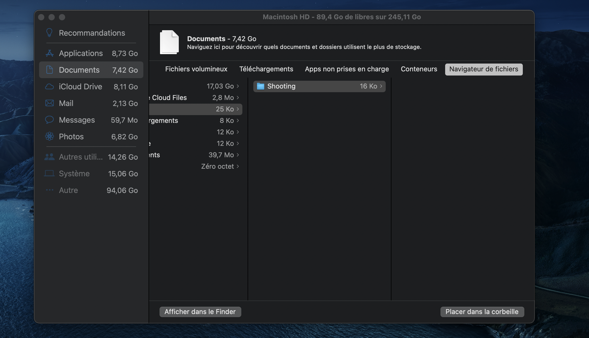The width and height of the screenshot is (589, 338).
Task: Click the Shooting folder icon
Action: click(260, 86)
